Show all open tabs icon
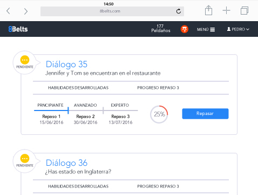258x195 pixels. point(245,10)
